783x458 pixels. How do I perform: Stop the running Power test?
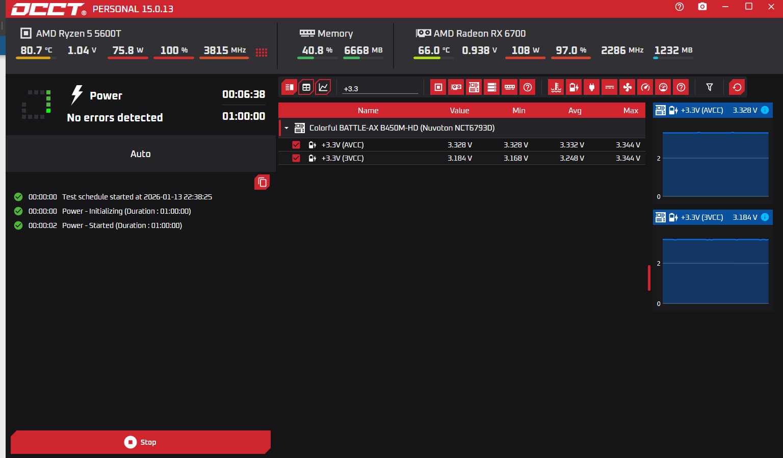pos(141,442)
